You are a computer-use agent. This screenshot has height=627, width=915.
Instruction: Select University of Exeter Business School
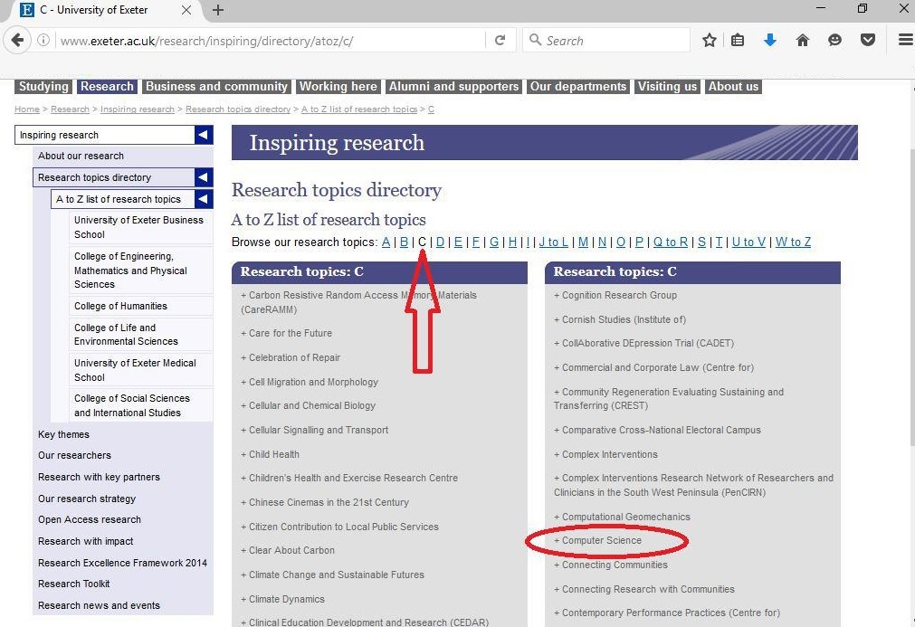tap(138, 227)
